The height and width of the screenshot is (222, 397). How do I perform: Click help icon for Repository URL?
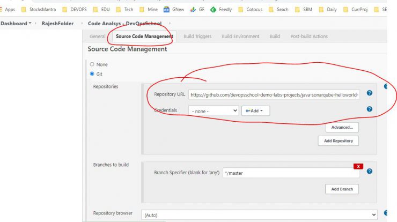tap(370, 93)
